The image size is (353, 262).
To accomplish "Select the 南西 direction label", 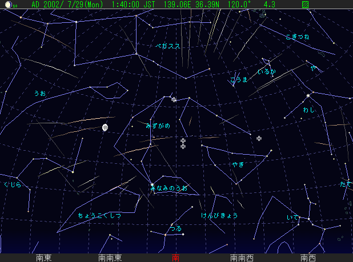I will 308,257.
